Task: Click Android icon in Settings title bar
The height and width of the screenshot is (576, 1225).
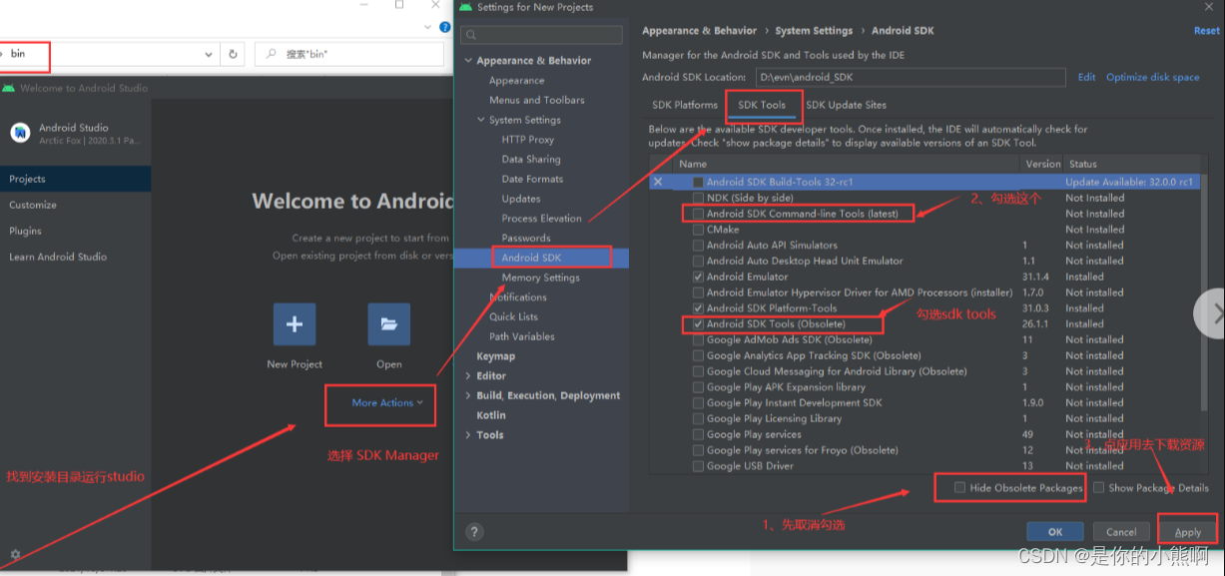Action: (466, 7)
